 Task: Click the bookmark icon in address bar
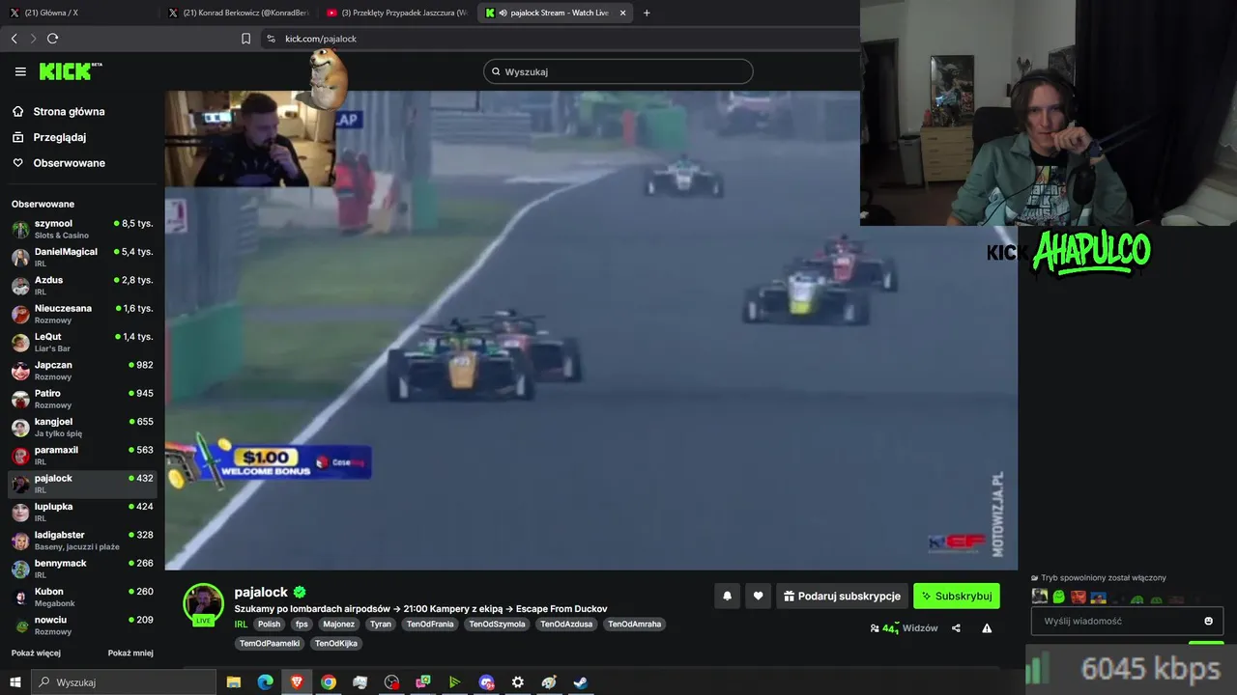(x=245, y=39)
